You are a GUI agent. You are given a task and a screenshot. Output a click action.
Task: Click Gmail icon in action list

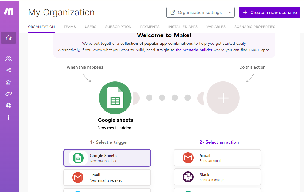click(188, 158)
